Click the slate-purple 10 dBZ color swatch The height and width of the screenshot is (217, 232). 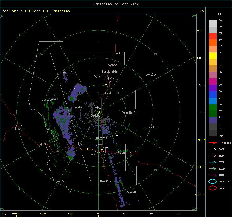212,120
